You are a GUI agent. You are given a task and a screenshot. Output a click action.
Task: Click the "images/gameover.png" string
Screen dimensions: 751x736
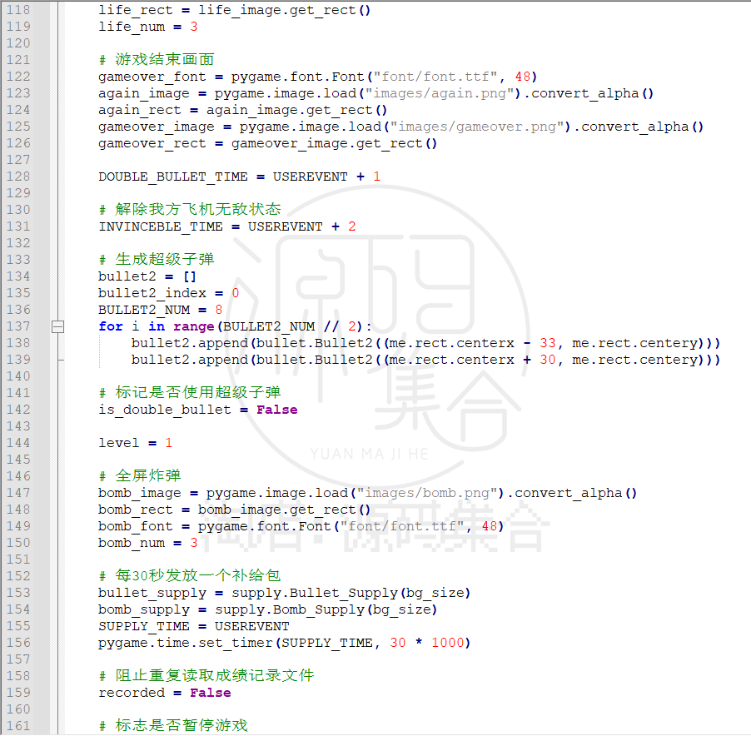pyautogui.click(x=477, y=127)
